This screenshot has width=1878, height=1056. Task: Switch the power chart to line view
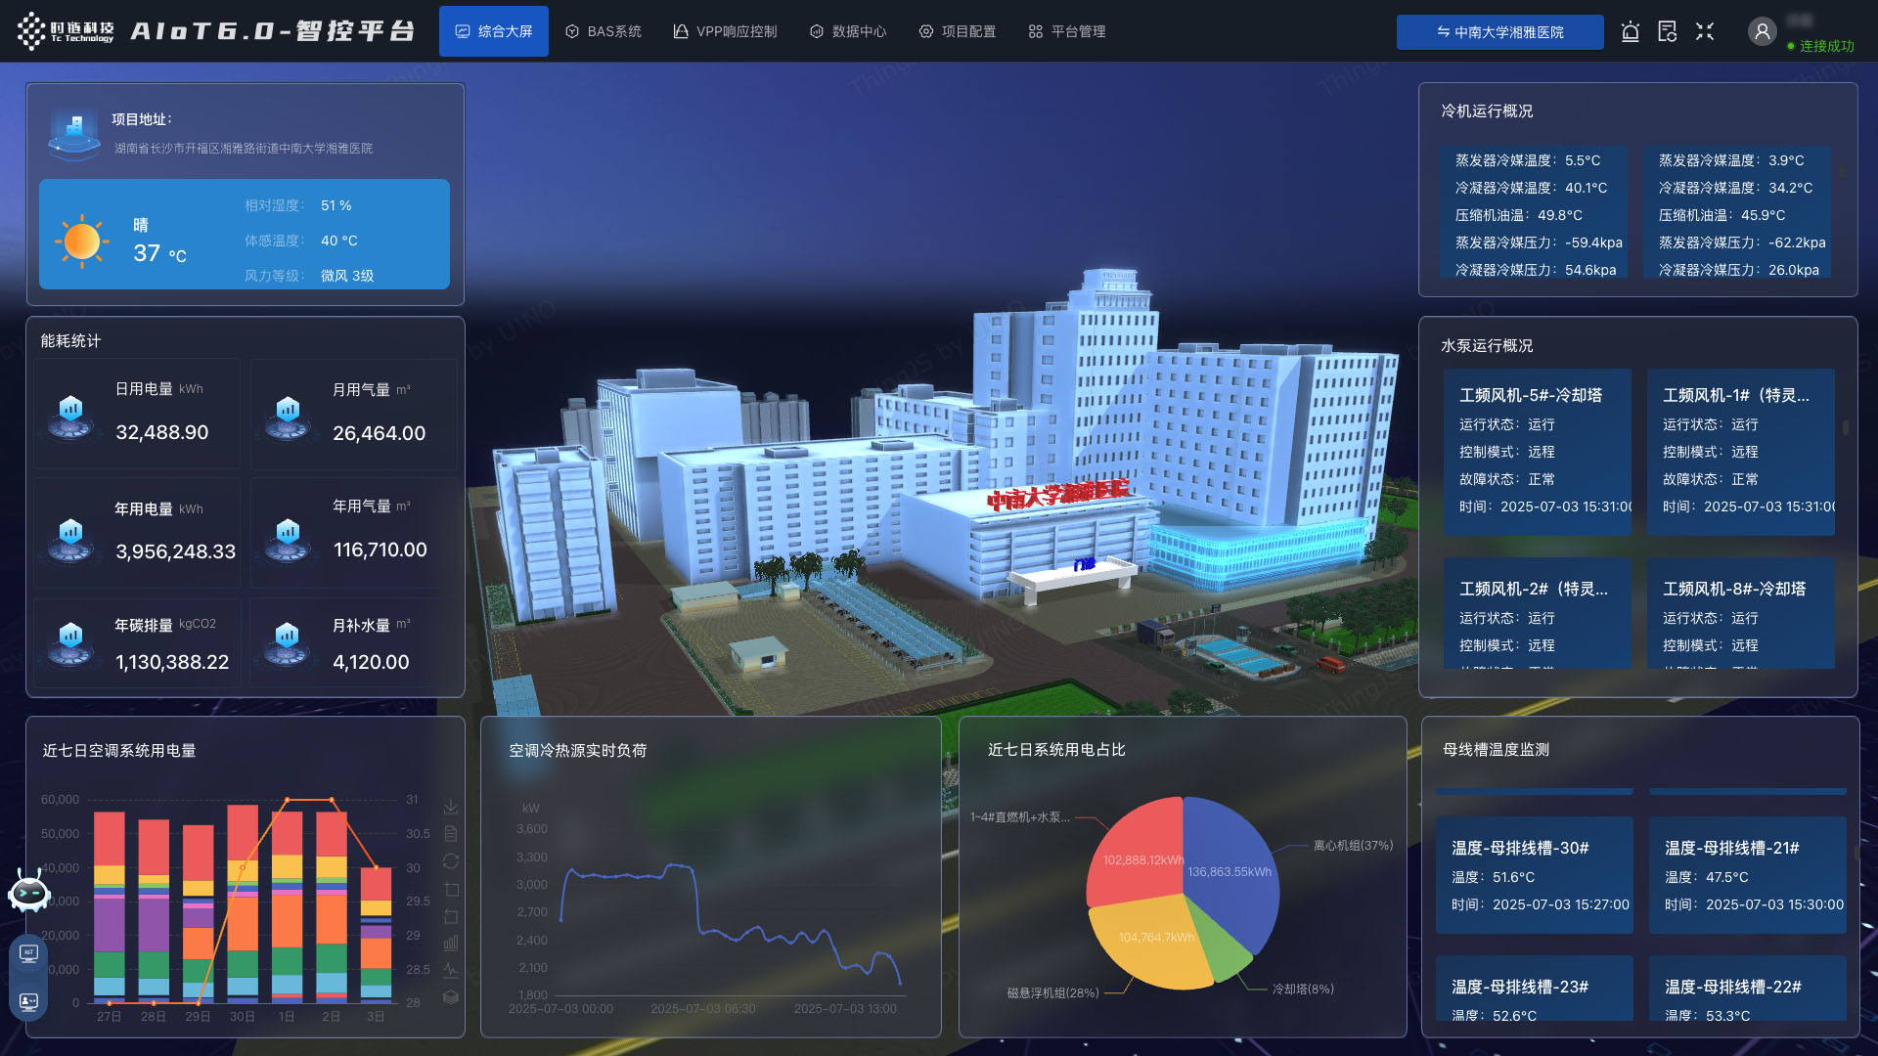tap(451, 970)
